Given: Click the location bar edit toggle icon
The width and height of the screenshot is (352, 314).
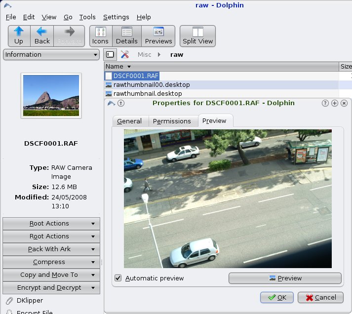Looking at the screenshot, I should [110, 55].
